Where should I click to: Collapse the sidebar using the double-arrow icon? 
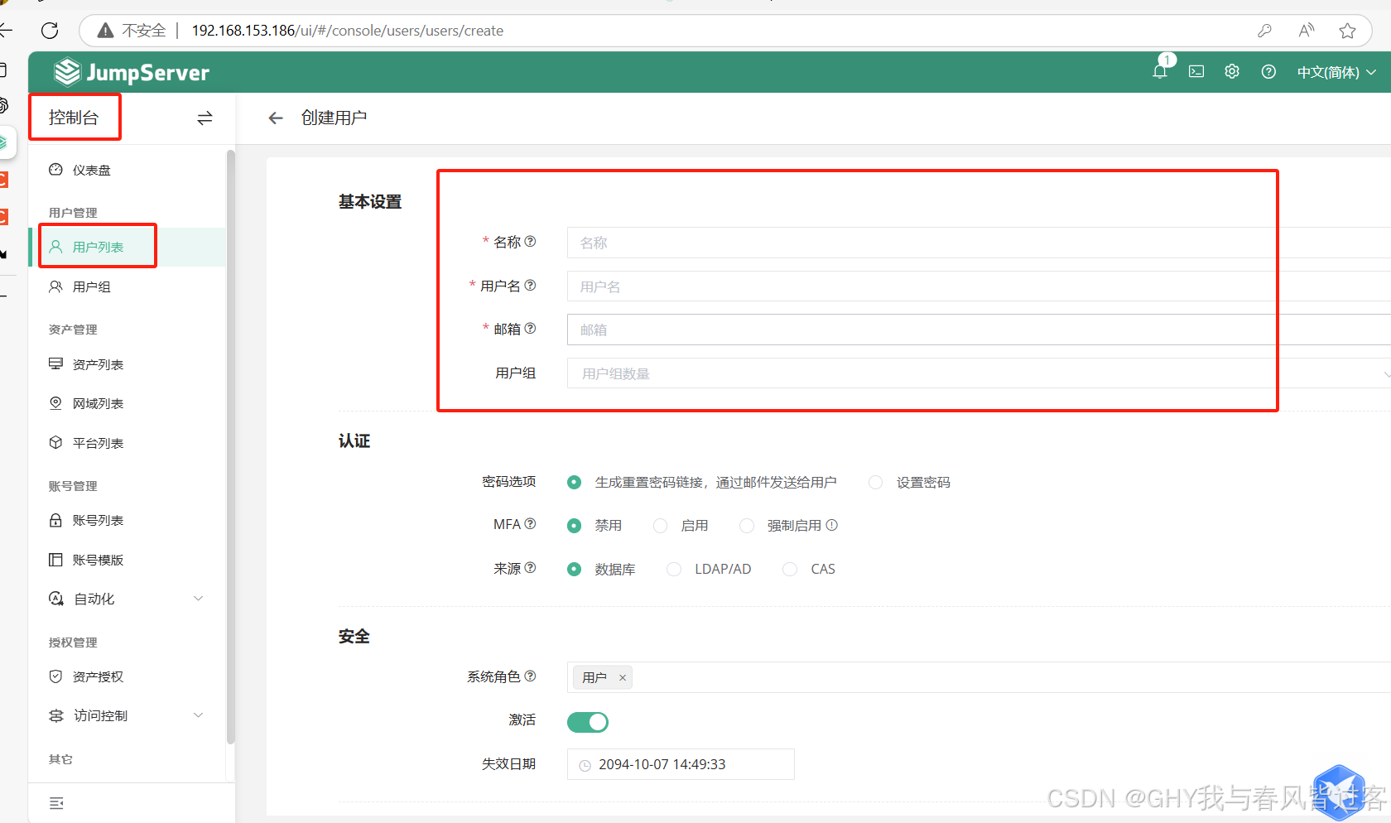(205, 118)
